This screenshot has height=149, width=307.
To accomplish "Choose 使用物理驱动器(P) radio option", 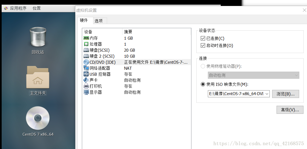I will click(x=203, y=66).
